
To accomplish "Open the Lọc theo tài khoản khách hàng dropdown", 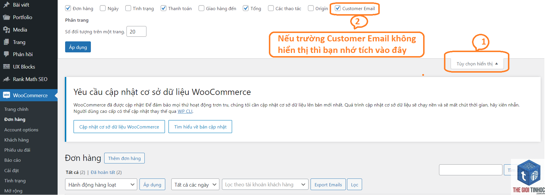I will pos(265,185).
